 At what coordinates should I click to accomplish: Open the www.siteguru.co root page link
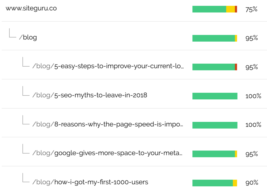32,8
